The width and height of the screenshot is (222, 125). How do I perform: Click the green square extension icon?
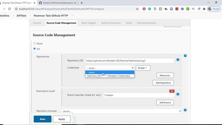(188, 9)
